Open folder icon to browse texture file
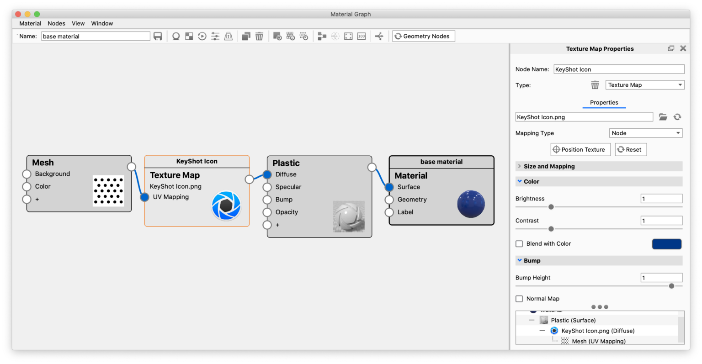 coord(663,117)
